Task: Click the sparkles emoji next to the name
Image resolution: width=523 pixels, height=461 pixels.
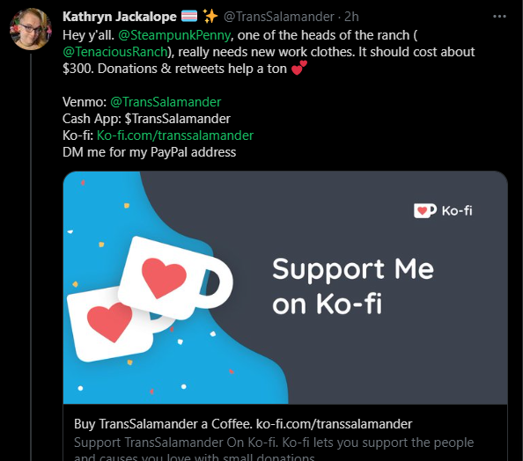Action: [x=210, y=16]
